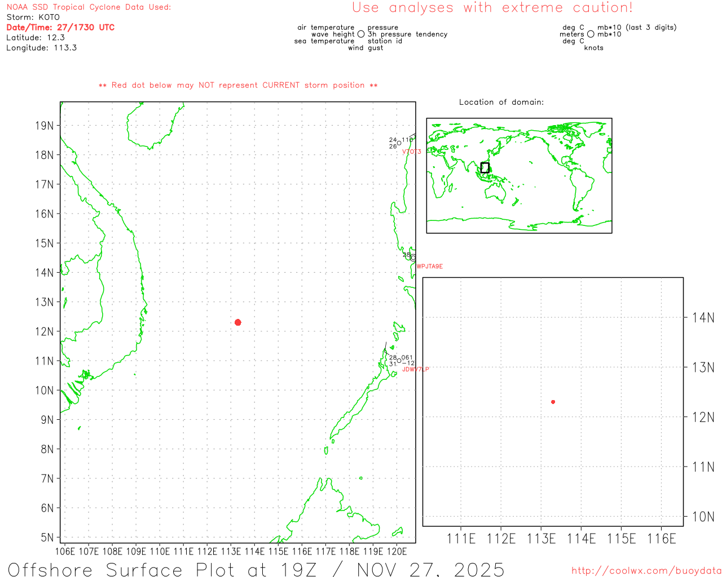Click the WPJTA9E station ID label
This screenshot has width=722, height=577.
[430, 267]
